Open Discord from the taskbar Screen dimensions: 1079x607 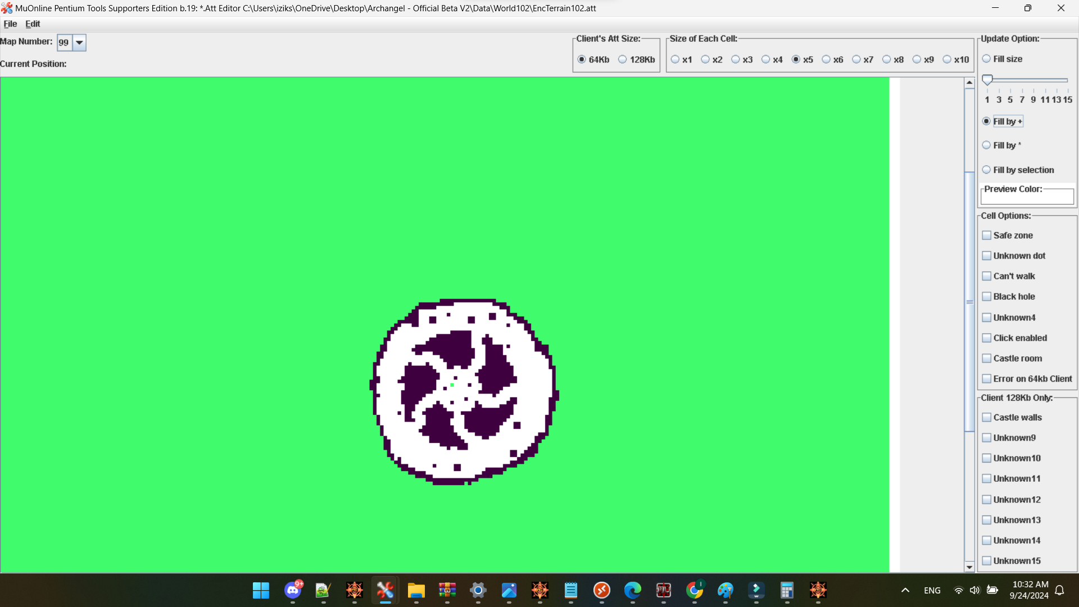293,590
